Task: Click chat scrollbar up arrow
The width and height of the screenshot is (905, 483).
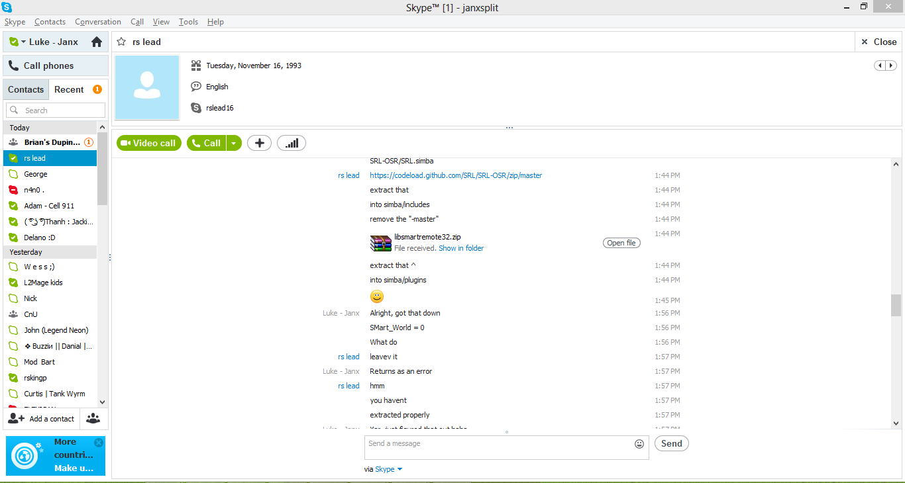Action: point(896,164)
